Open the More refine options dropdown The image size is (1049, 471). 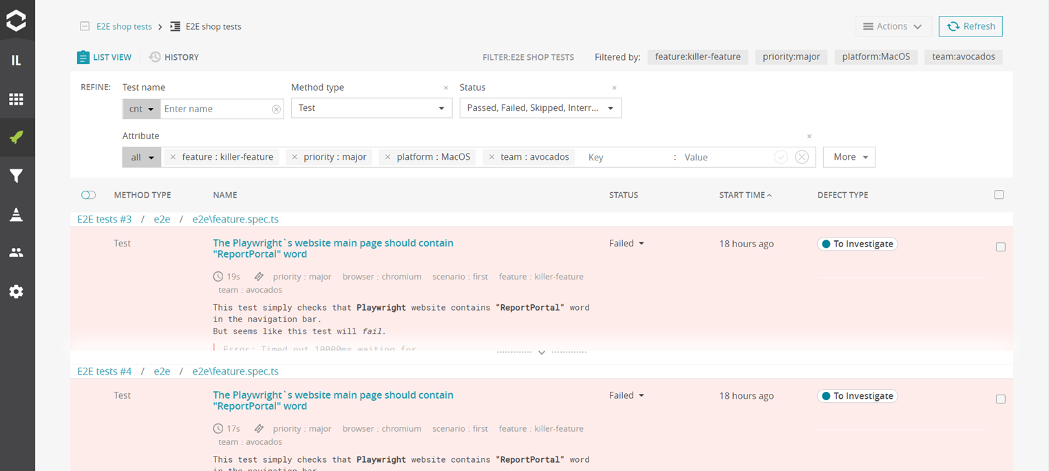[x=849, y=157]
